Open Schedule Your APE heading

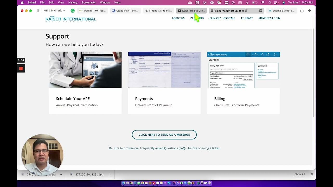coord(73,99)
